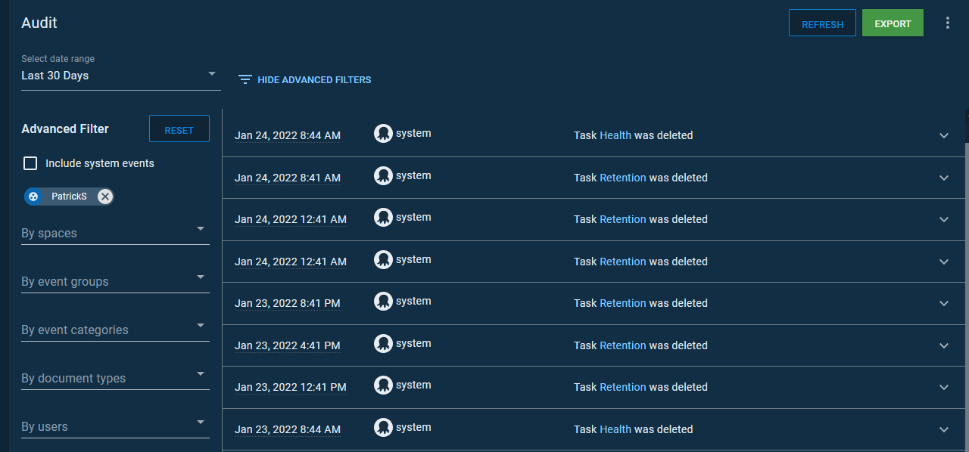
Task: Click the Refresh button
Action: (822, 23)
